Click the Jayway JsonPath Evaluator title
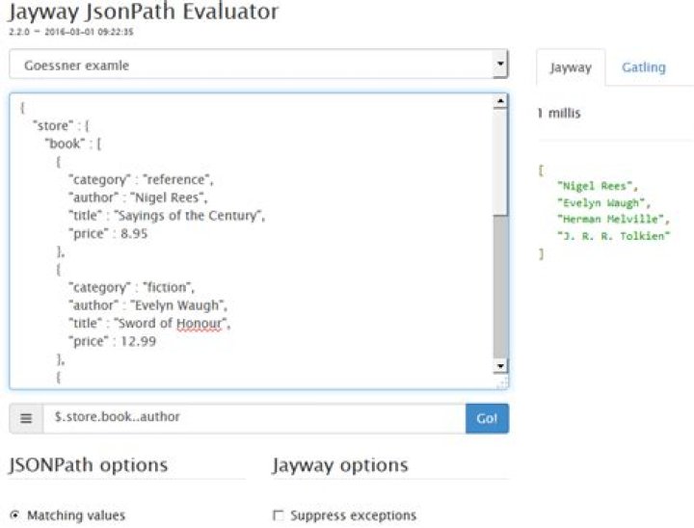This screenshot has width=694, height=528. [x=144, y=12]
